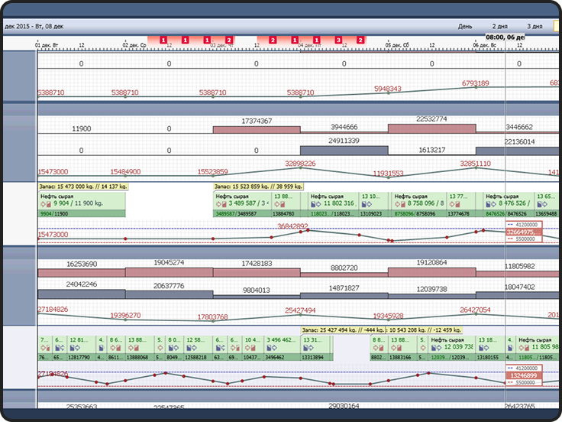Click the red timeline marker numbered 3
This screenshot has width=562, height=422.
338,40
